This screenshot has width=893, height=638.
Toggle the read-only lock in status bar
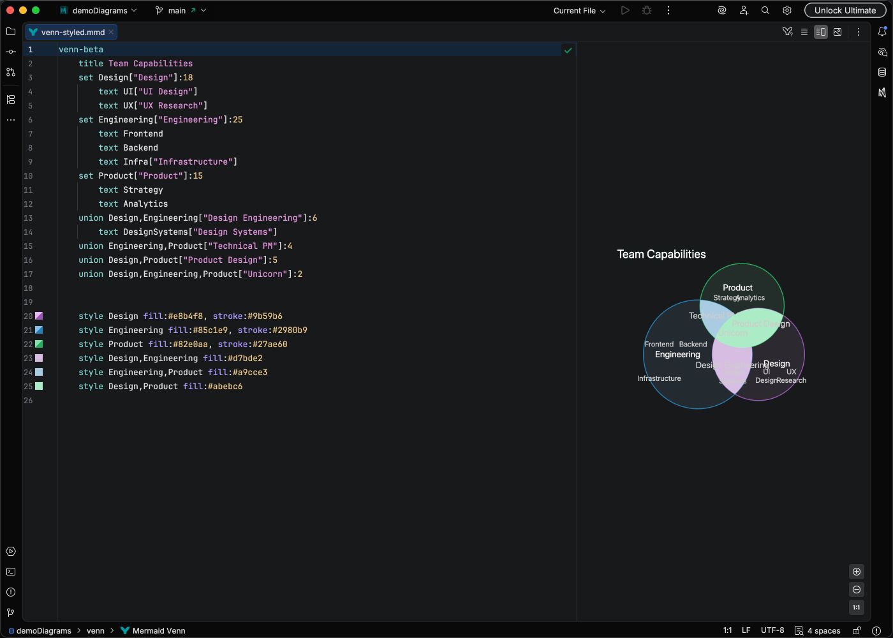857,630
